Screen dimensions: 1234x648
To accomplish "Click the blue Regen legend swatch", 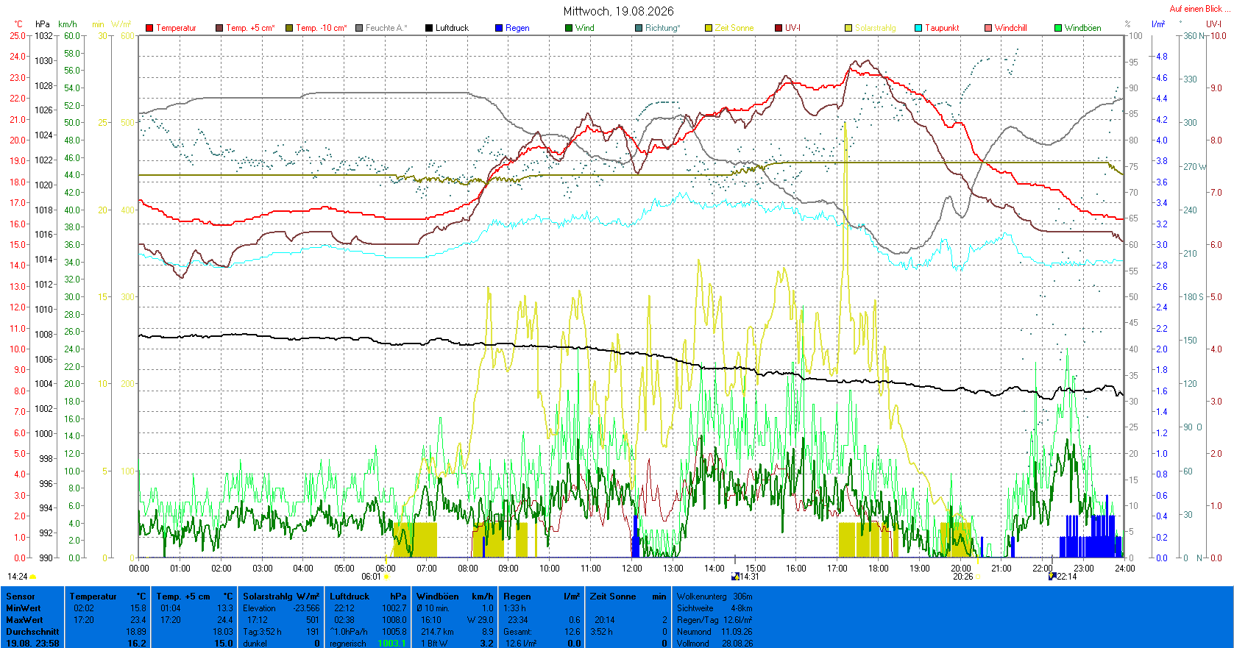I will coord(499,28).
